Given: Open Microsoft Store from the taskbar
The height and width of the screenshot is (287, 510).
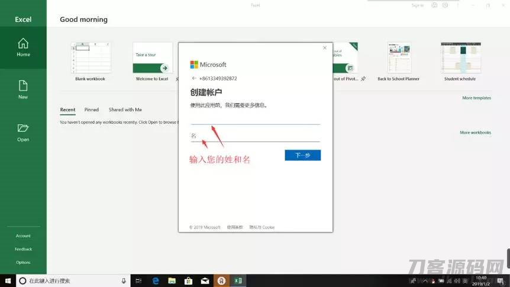Looking at the screenshot, I should pos(188,280).
